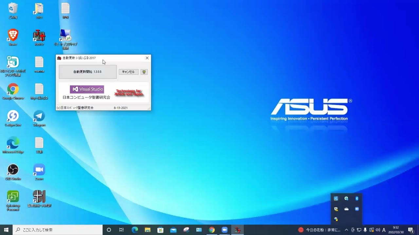Select the 出勤 file on the desktop
419x235 pixels.
click(39, 145)
